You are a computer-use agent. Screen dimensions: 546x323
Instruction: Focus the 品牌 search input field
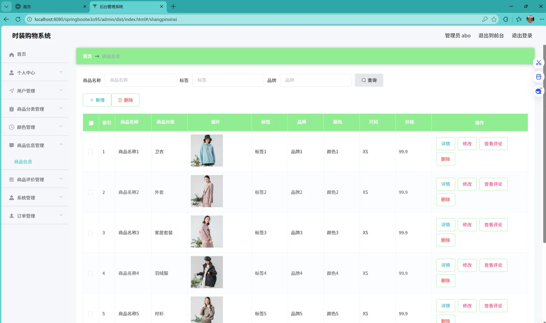tap(316, 80)
